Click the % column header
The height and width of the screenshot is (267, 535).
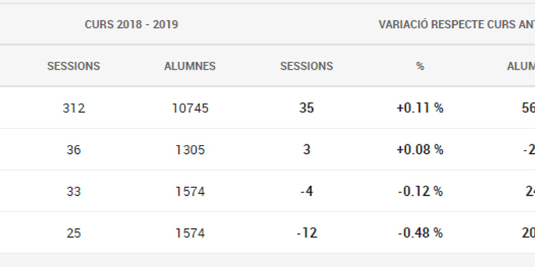[420, 66]
